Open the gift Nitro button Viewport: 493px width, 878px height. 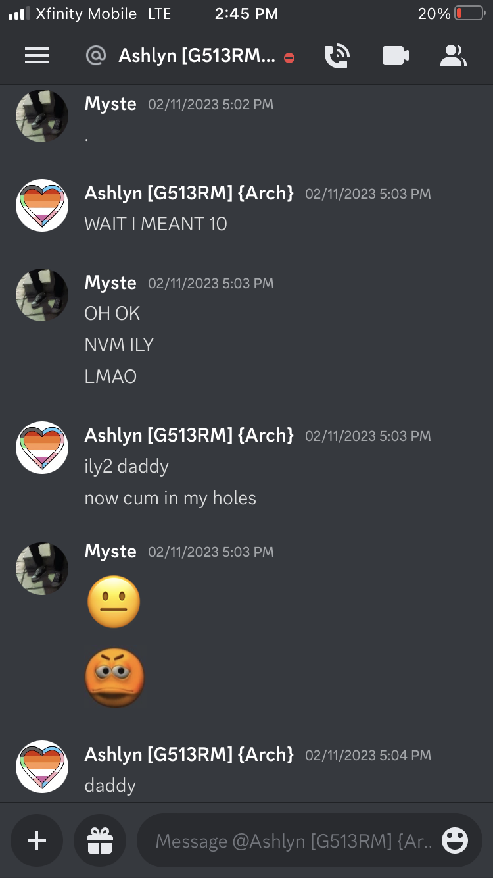point(100,840)
